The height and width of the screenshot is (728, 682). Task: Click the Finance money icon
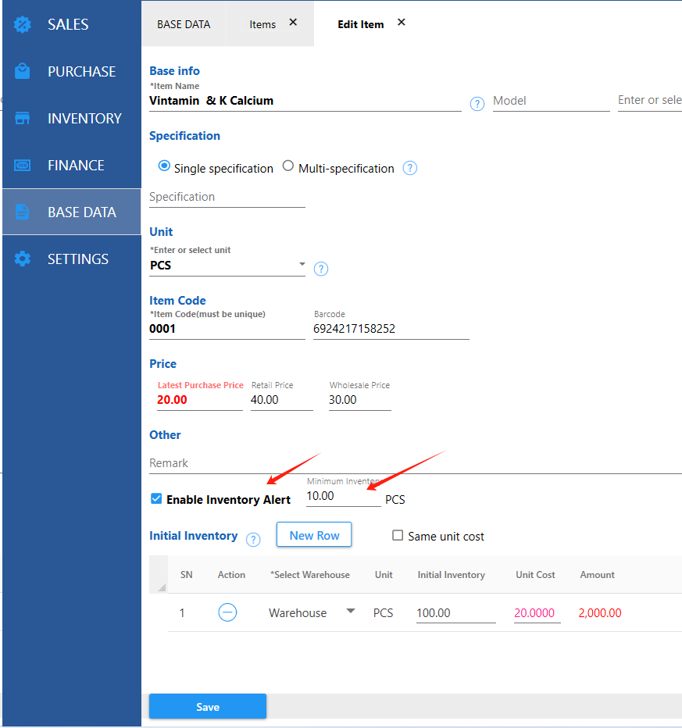23,165
